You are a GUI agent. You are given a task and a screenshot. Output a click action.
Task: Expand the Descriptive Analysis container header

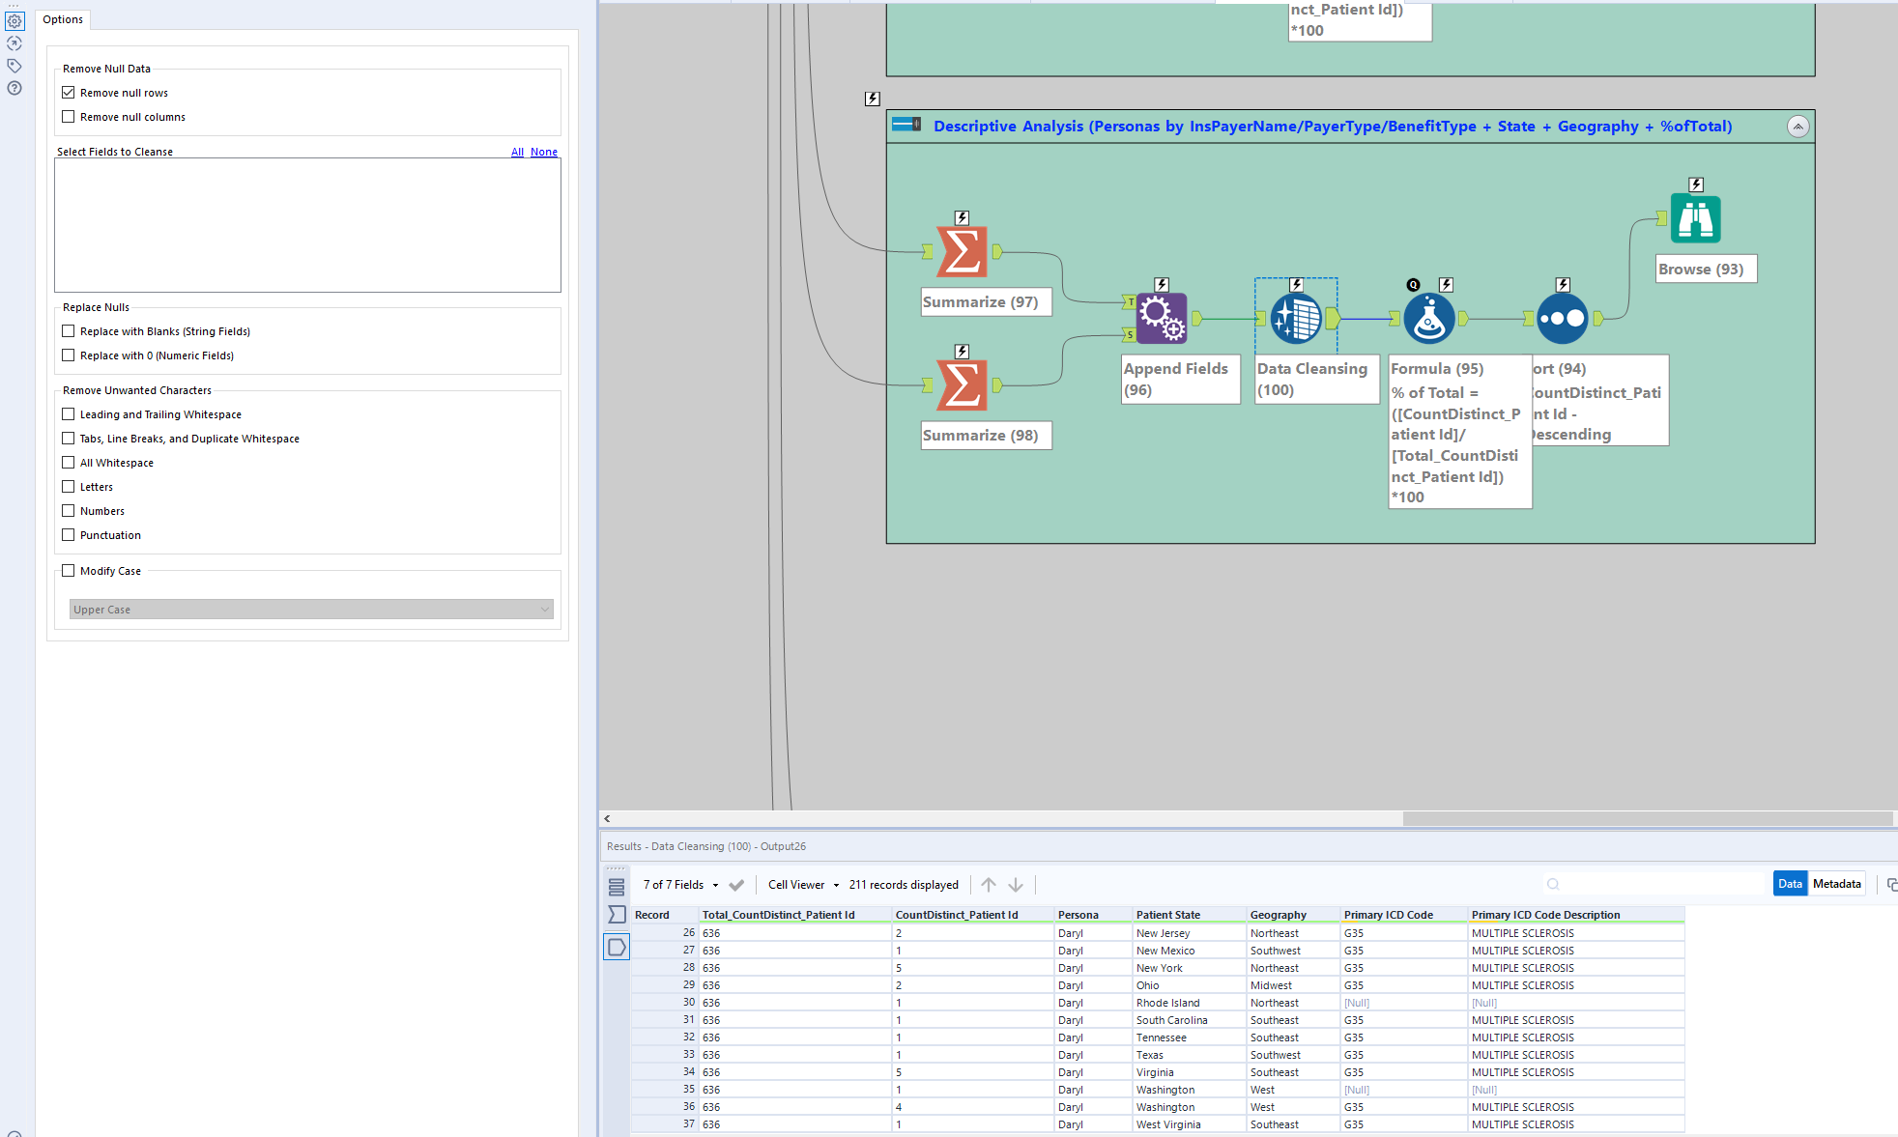tap(1797, 125)
